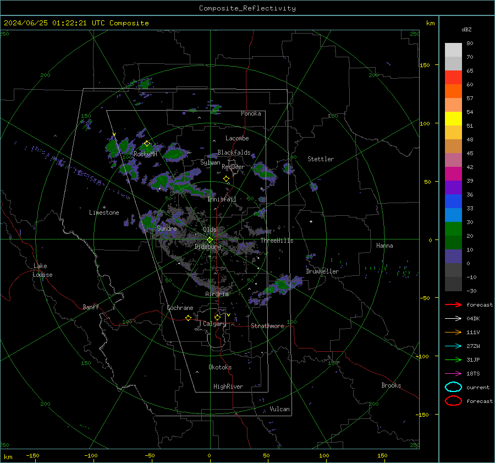Image resolution: width=495 pixels, height=463 pixels.
Task: Click the Lake Louise label
Action: pos(42,270)
